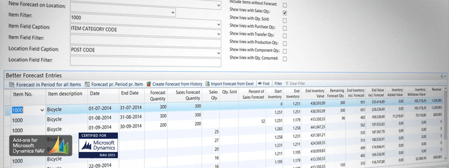Open the POST CODE dropdown
Viewport: 449px width, 168px height.
pyautogui.click(x=218, y=53)
